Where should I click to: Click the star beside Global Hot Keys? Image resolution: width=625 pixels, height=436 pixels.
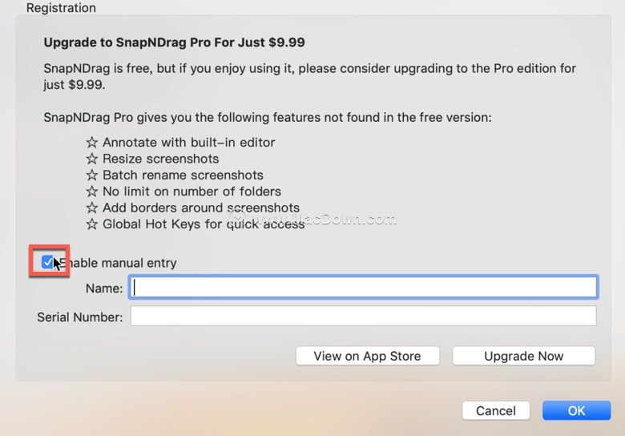coord(92,224)
